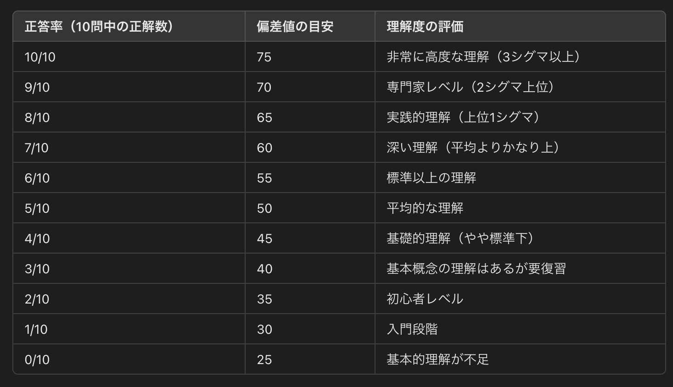Click the 偏差値の目安 column header

pos(295,27)
